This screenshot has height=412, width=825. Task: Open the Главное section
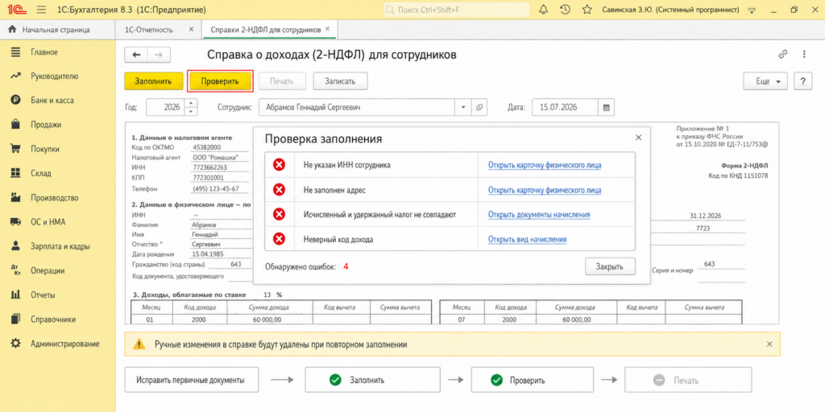(44, 52)
